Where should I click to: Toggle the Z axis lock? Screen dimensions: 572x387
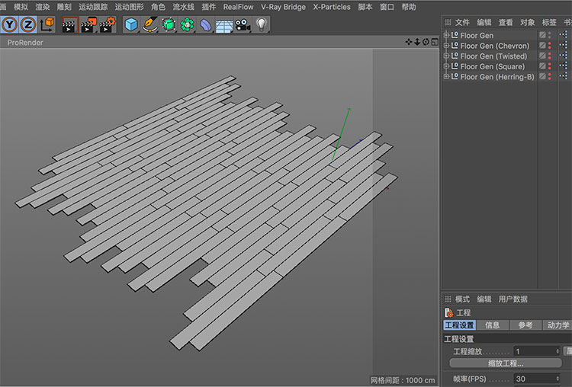[27, 25]
